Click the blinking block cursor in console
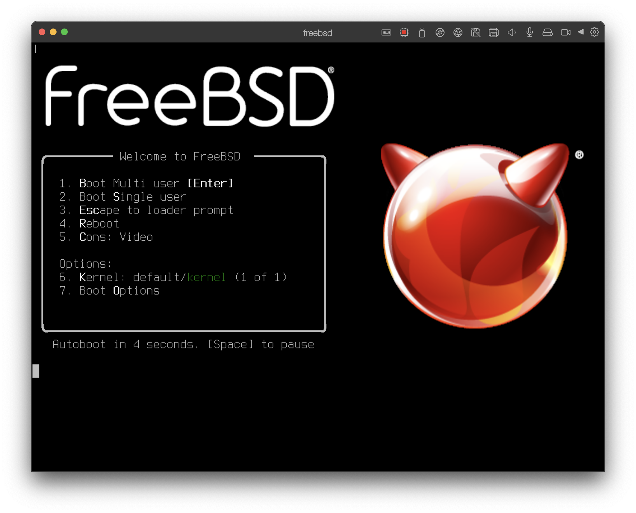 36,371
